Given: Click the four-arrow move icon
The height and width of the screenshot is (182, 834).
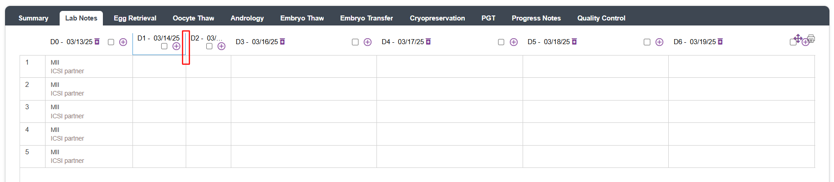Looking at the screenshot, I should click(x=798, y=38).
